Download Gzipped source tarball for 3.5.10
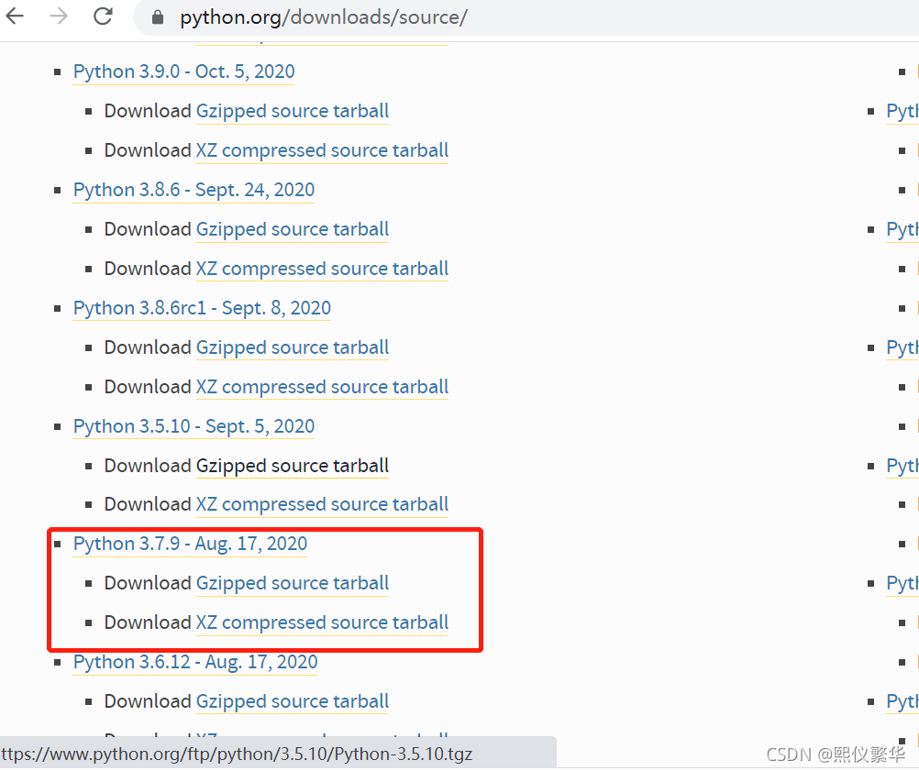The height and width of the screenshot is (771, 919). tap(292, 466)
